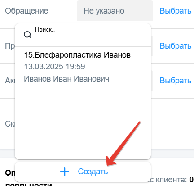Click the partially hidden Пр label
This screenshot has width=194, height=186.
click(x=10, y=46)
